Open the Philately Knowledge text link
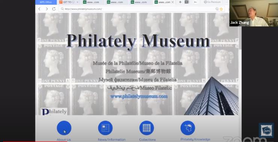278x142 pixels. coord(195,139)
